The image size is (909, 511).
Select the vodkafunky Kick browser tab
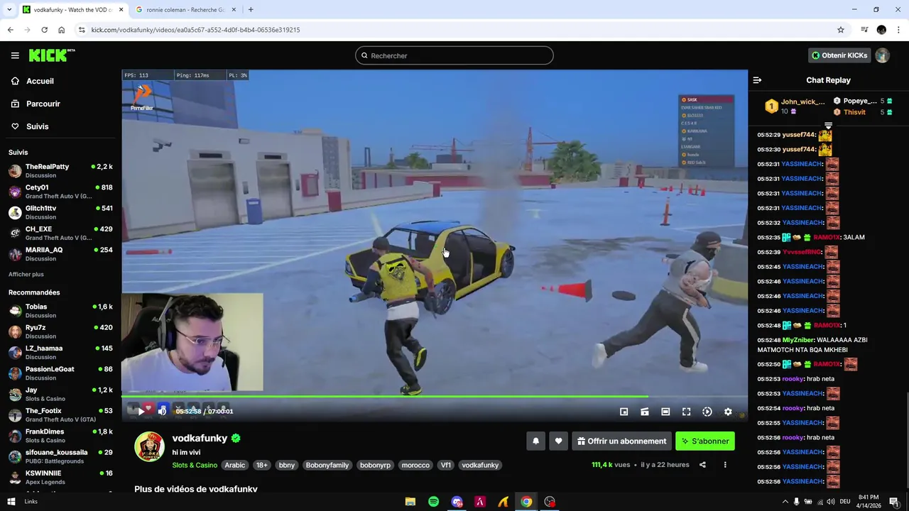(x=71, y=10)
